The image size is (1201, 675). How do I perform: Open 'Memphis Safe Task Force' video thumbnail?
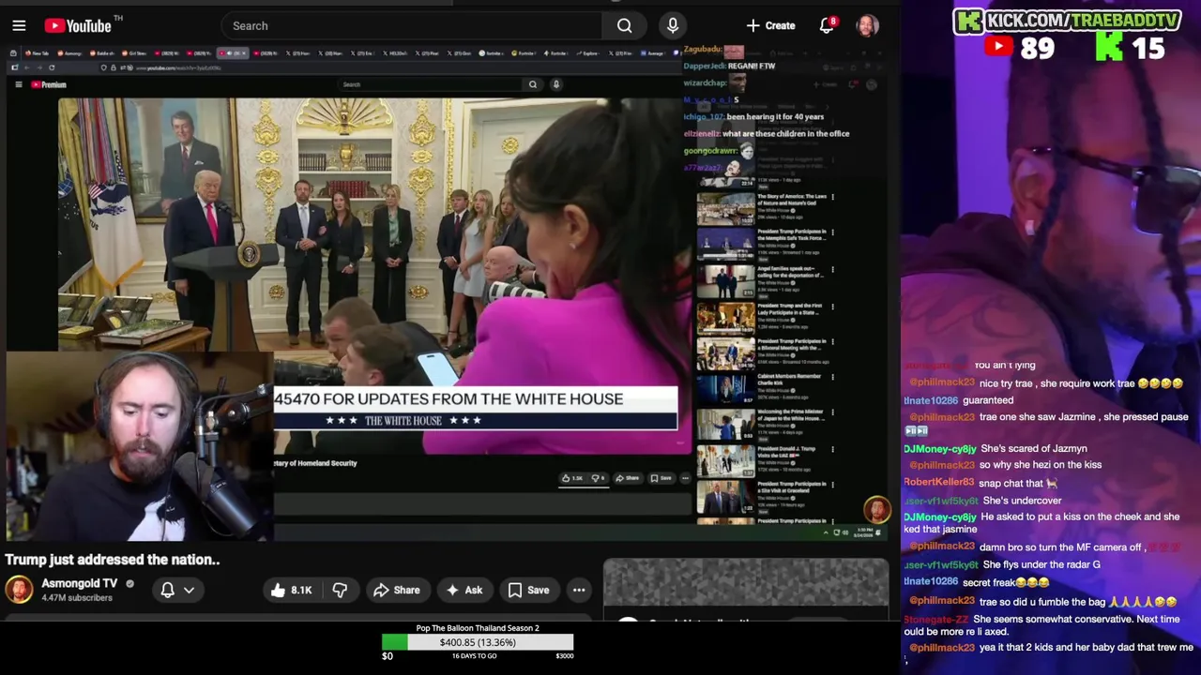coord(725,245)
